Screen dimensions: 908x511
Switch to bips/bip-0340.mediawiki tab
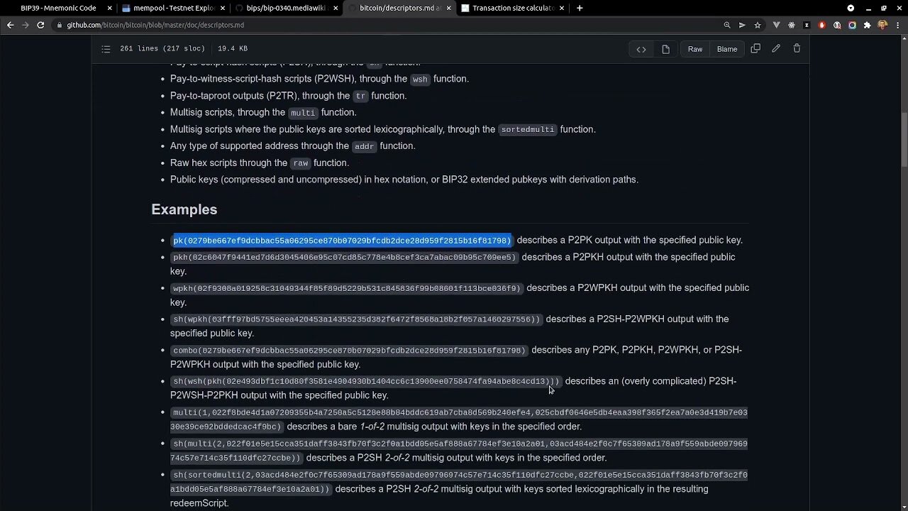point(287,8)
